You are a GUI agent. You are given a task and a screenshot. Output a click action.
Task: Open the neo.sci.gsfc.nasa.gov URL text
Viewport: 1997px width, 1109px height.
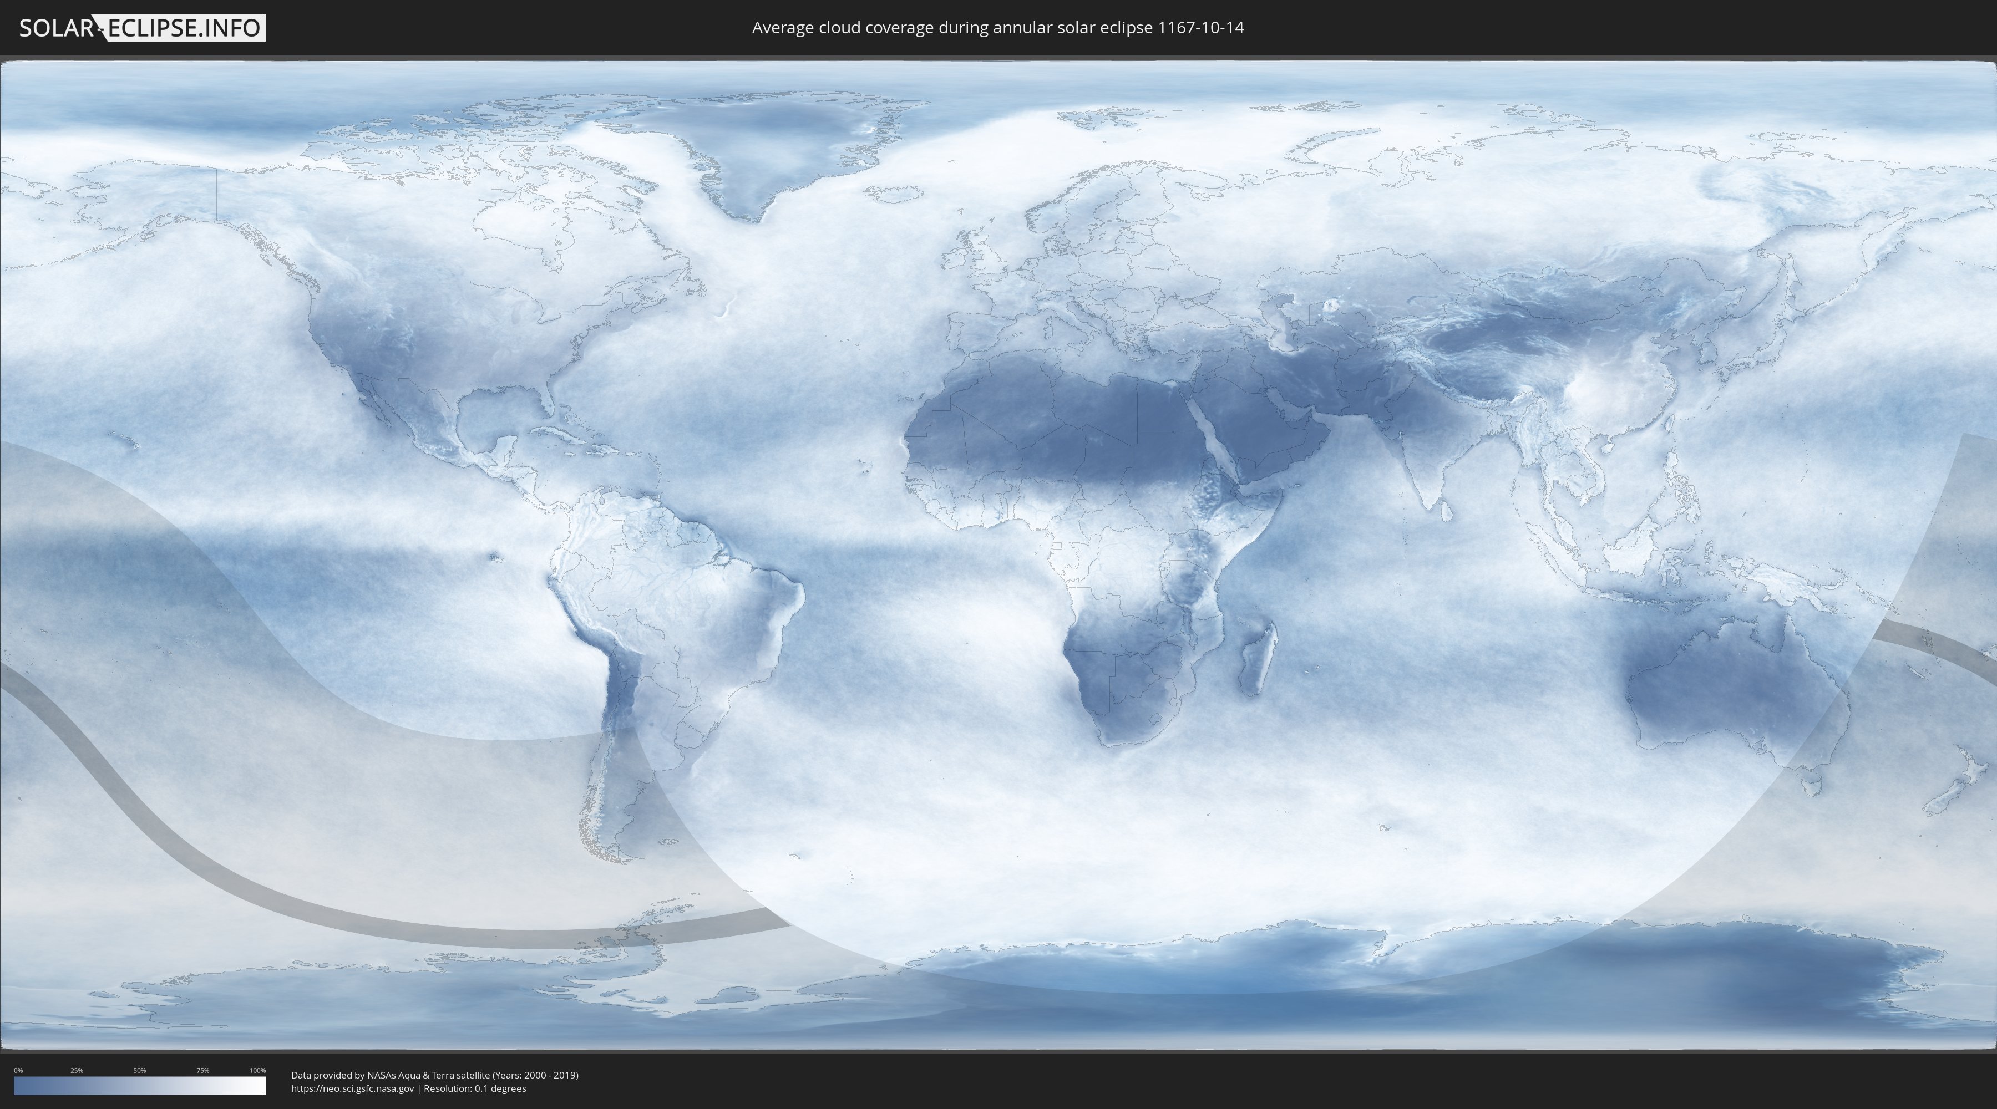pos(352,1089)
